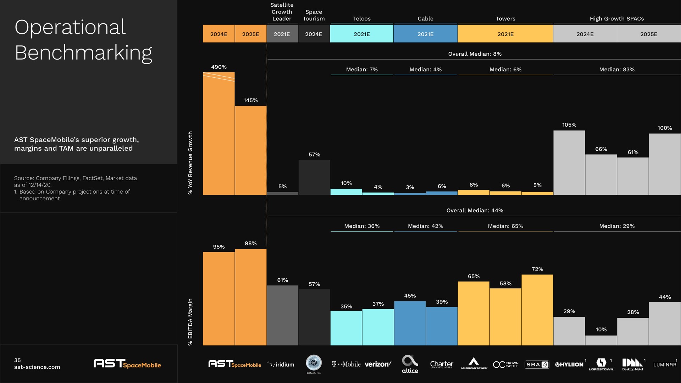Screen dimensions: 681x383
Task: Click the 37% Verizon EBITDA margin bar
Action: pyautogui.click(x=378, y=327)
